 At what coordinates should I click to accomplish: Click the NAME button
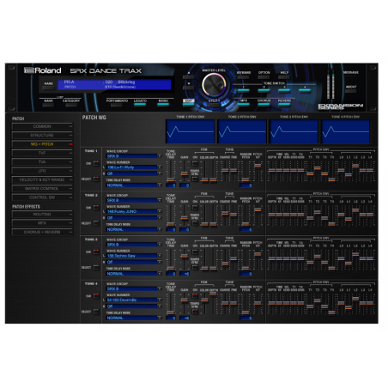pyautogui.click(x=48, y=88)
